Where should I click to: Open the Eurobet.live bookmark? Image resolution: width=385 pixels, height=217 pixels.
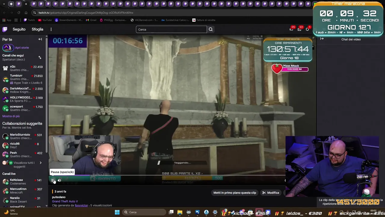tap(175, 20)
